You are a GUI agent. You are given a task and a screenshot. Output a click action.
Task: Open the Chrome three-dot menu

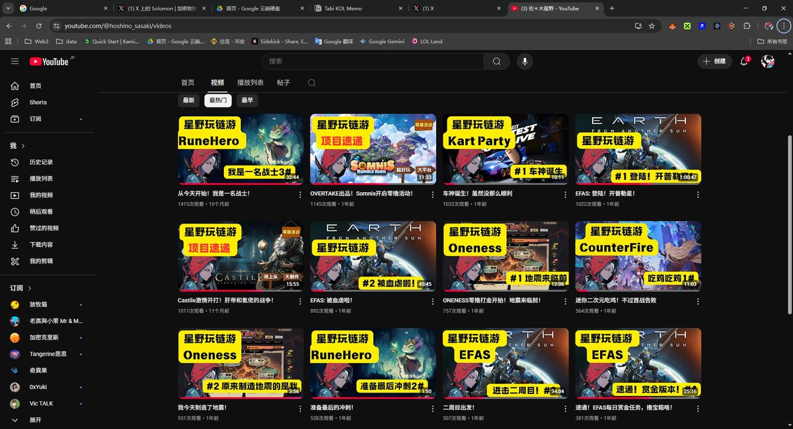point(784,26)
